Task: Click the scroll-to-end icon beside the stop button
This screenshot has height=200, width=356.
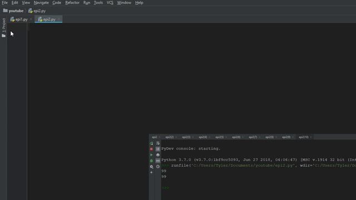Action: (x=158, y=149)
